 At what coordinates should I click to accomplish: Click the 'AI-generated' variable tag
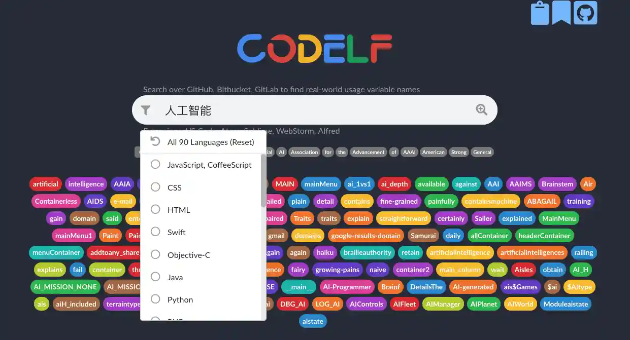click(x=473, y=287)
